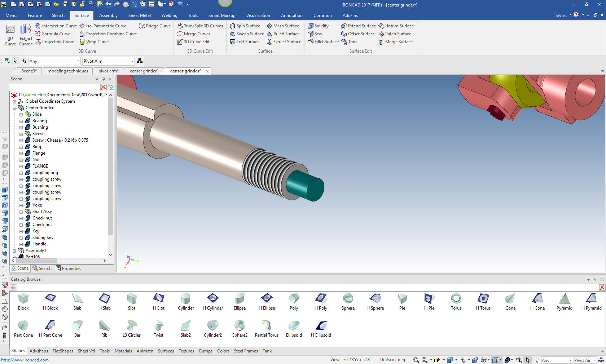
Task: Open the Sheet Metal ribbon tab
Action: [x=139, y=15]
